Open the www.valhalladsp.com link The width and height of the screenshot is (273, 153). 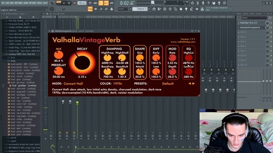click(x=183, y=42)
